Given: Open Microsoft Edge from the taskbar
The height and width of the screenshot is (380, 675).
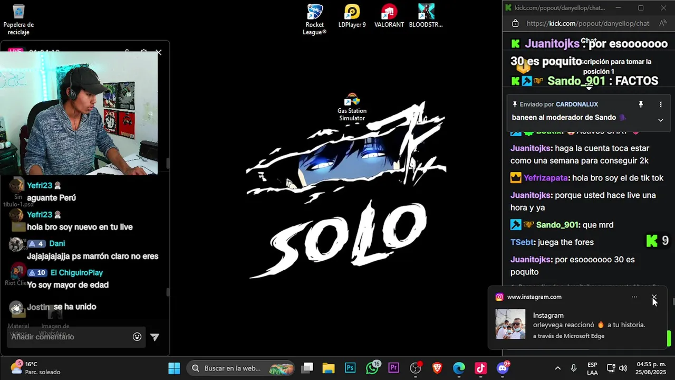Looking at the screenshot, I should point(459,368).
